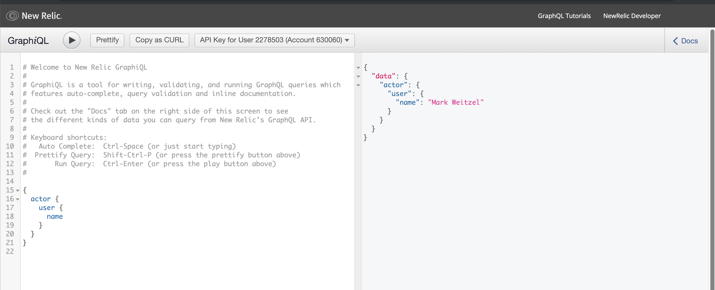Collapse the "data" object in results
The image size is (715, 290).
358,76
